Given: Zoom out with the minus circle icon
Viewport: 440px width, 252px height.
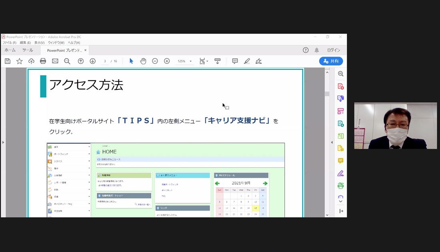Looking at the screenshot, I should [x=155, y=61].
